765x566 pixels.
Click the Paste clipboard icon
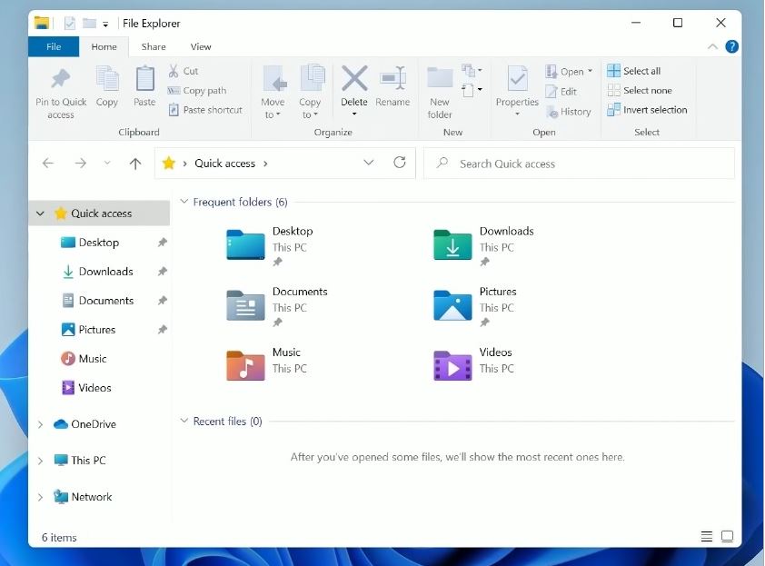[x=144, y=78]
